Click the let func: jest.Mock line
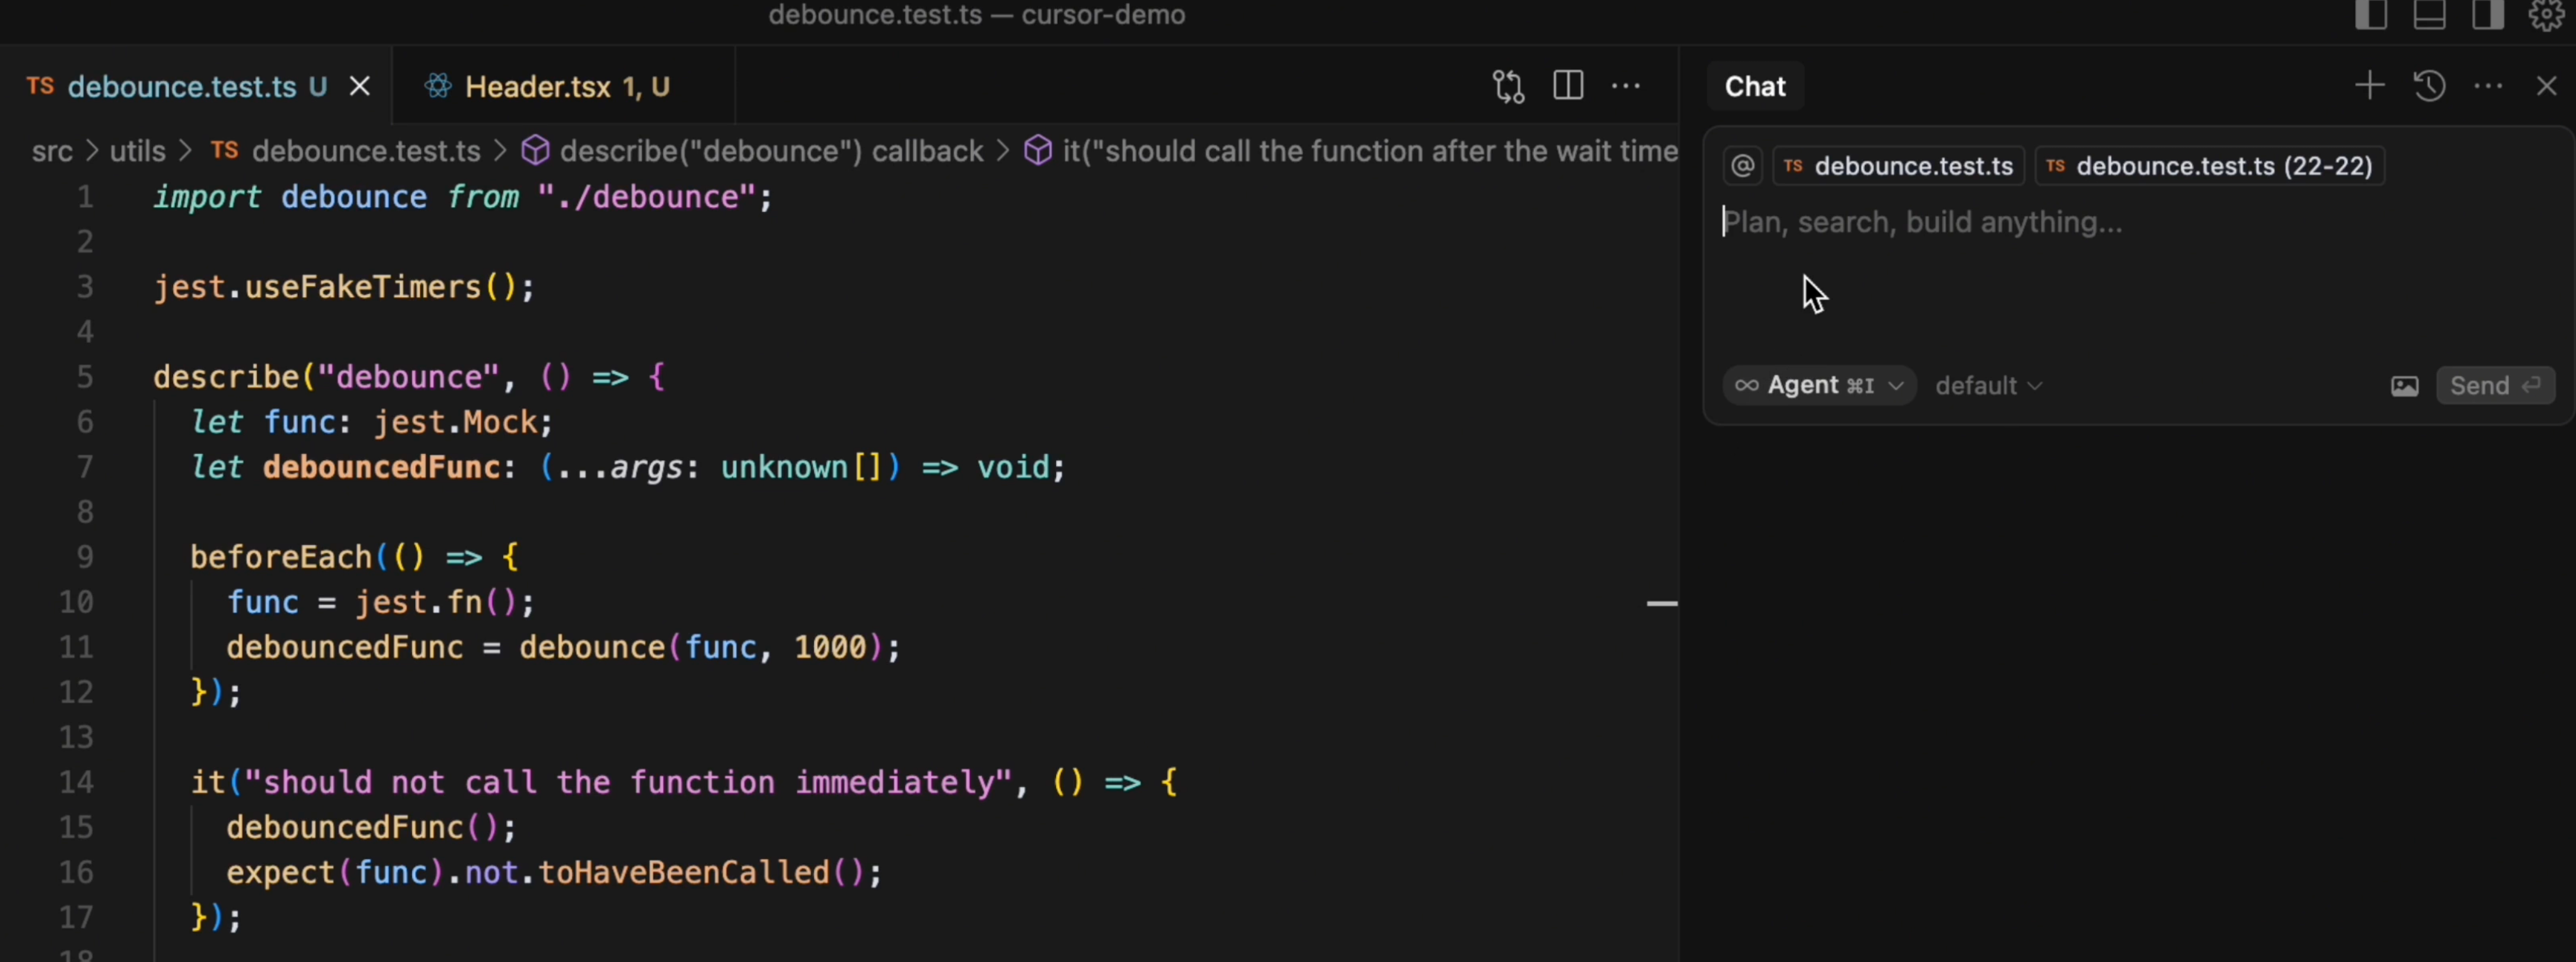 click(x=371, y=423)
